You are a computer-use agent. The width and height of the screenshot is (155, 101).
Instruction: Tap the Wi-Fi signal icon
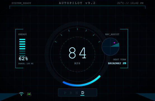[21, 94]
